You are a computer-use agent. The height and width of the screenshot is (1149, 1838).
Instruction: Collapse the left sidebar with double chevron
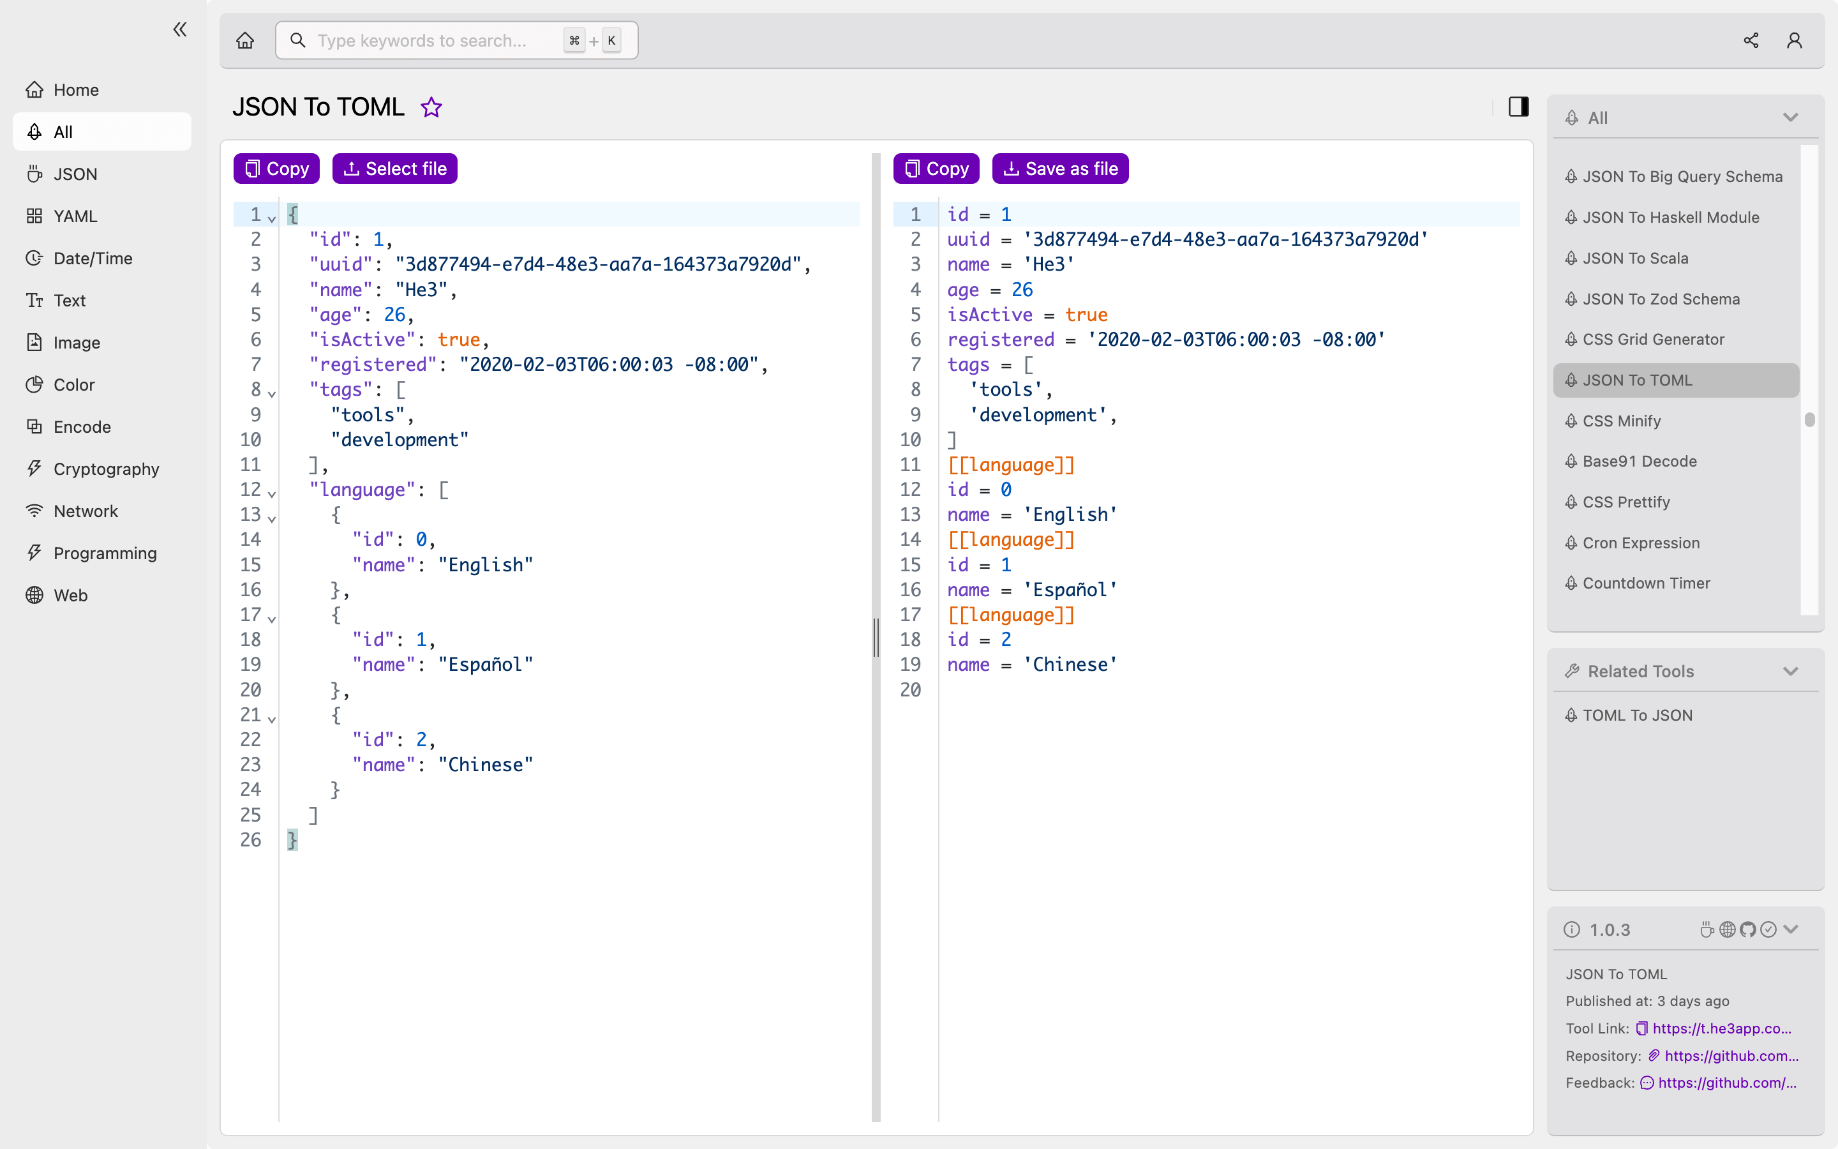180,29
